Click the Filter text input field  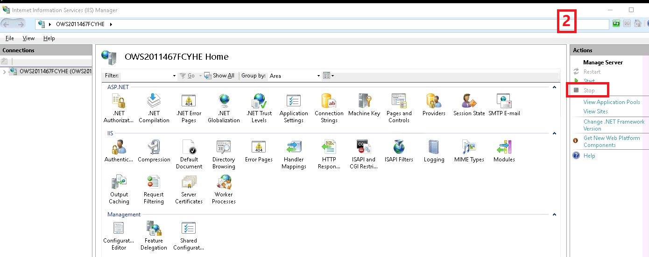(146, 76)
